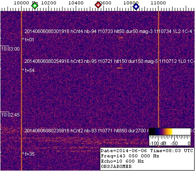Click the red diamond frequency marker
The height and width of the screenshot is (171, 195).
[98, 5]
